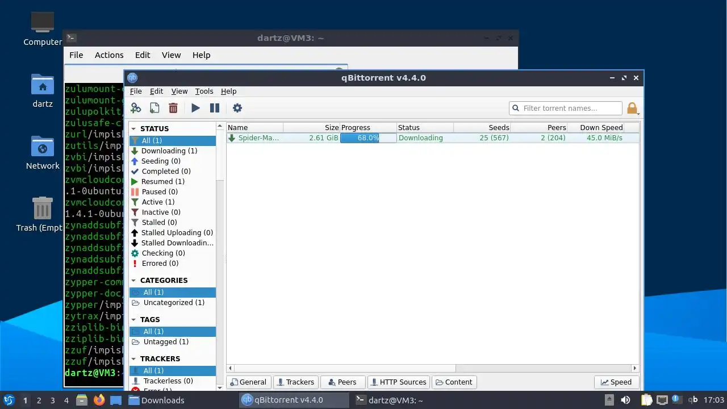Open the Edit menu in qBittorrent
Image resolution: width=727 pixels, height=409 pixels.
pyautogui.click(x=156, y=91)
